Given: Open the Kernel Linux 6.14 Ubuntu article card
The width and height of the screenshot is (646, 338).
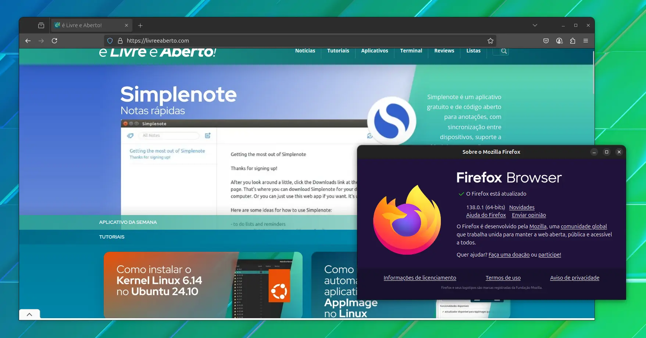Looking at the screenshot, I should [203, 285].
